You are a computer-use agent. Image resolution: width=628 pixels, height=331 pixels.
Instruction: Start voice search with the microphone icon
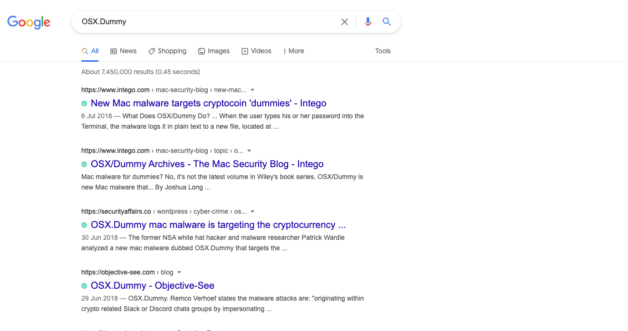367,22
